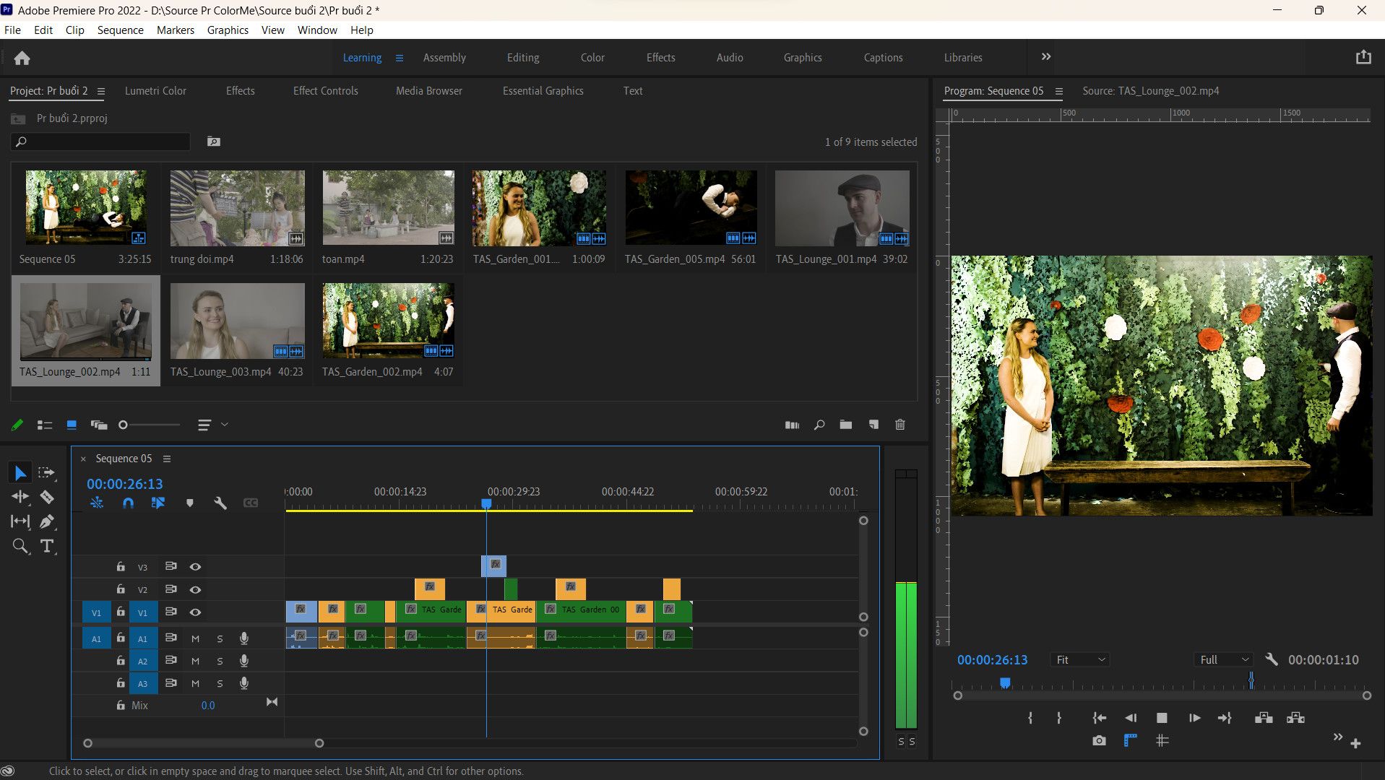Viewport: 1385px width, 780px height.
Task: Toggle lock on track V1
Action: [121, 612]
